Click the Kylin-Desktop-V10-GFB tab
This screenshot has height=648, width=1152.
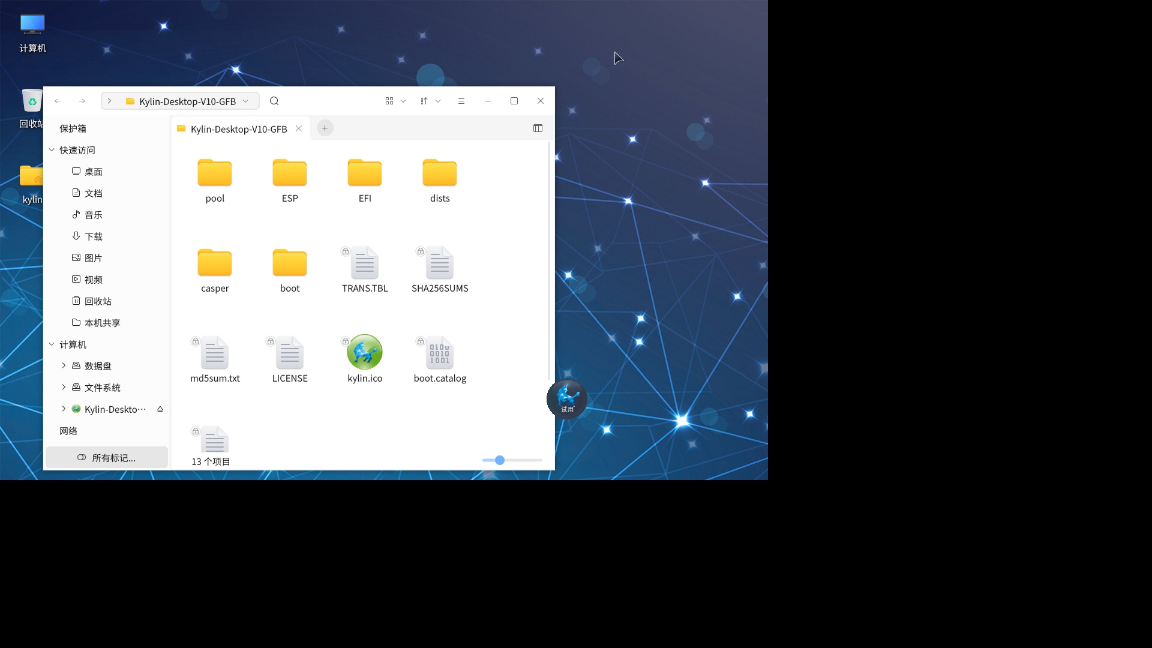coord(238,128)
